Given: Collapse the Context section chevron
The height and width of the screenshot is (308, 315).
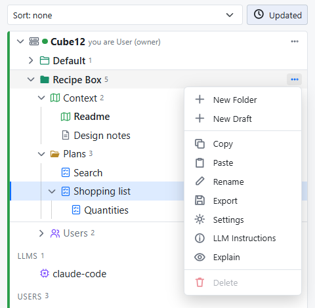Looking at the screenshot, I should 41,98.
